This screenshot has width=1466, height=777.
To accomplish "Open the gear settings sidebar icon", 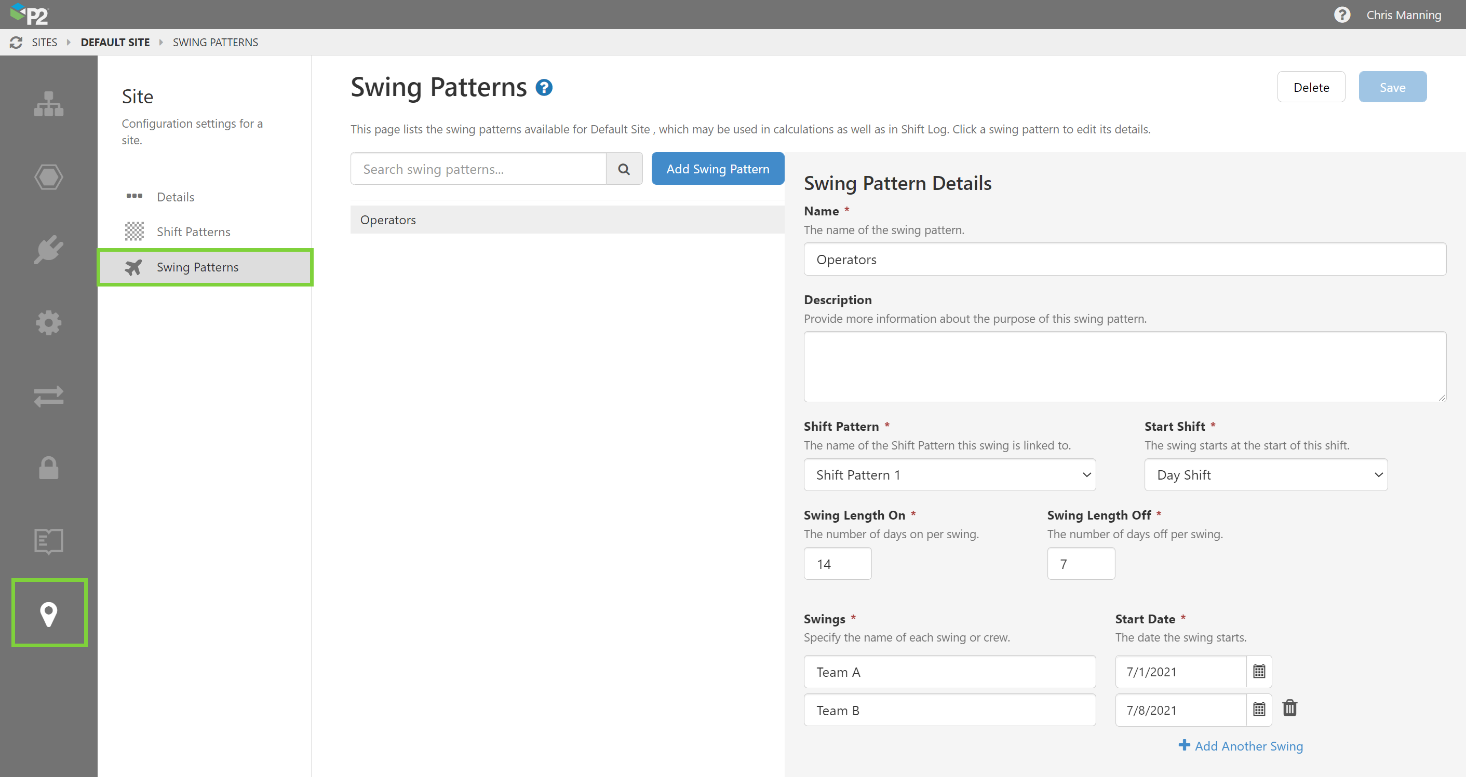I will (x=48, y=322).
